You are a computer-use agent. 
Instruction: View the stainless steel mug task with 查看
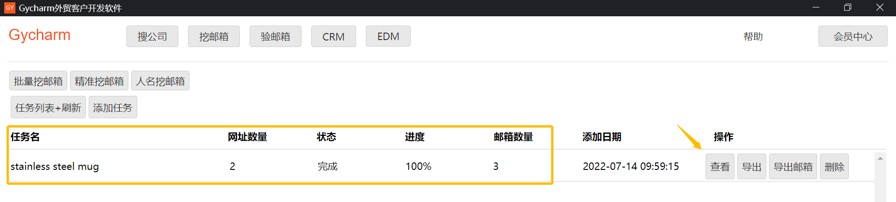pyautogui.click(x=720, y=167)
